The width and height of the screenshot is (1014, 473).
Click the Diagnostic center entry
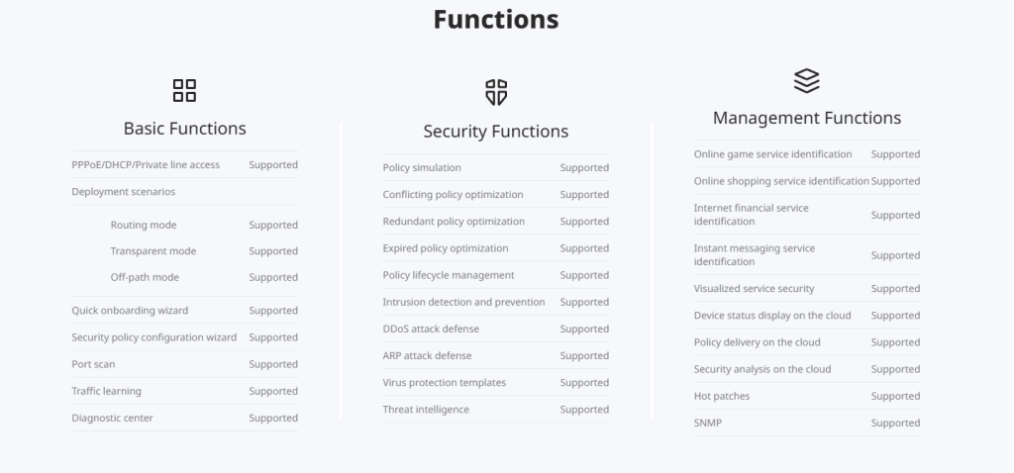(113, 418)
